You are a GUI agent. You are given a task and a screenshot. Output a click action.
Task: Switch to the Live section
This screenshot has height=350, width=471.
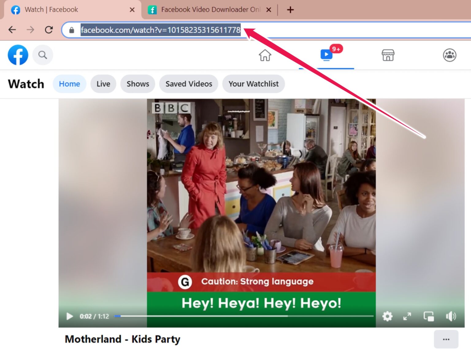[x=103, y=84]
